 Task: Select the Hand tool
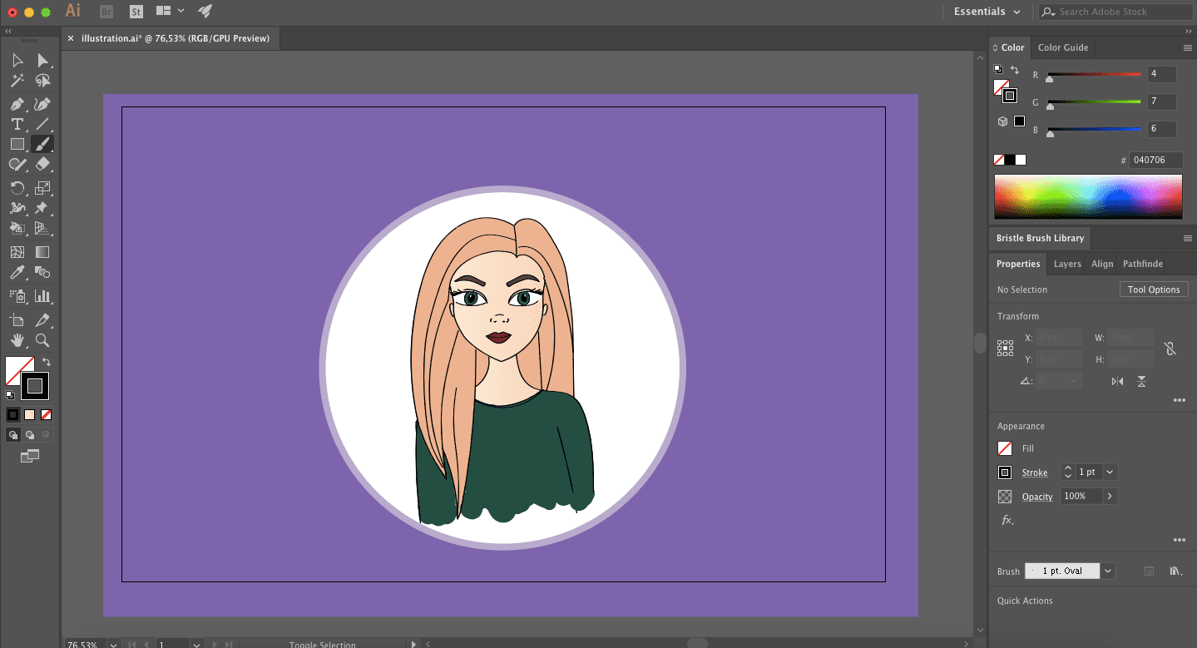(17, 340)
